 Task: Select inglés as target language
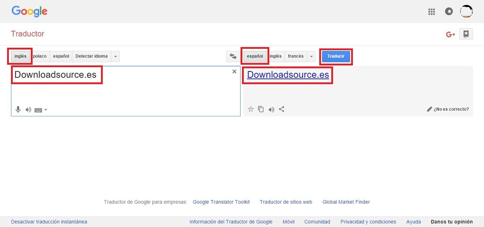[275, 56]
